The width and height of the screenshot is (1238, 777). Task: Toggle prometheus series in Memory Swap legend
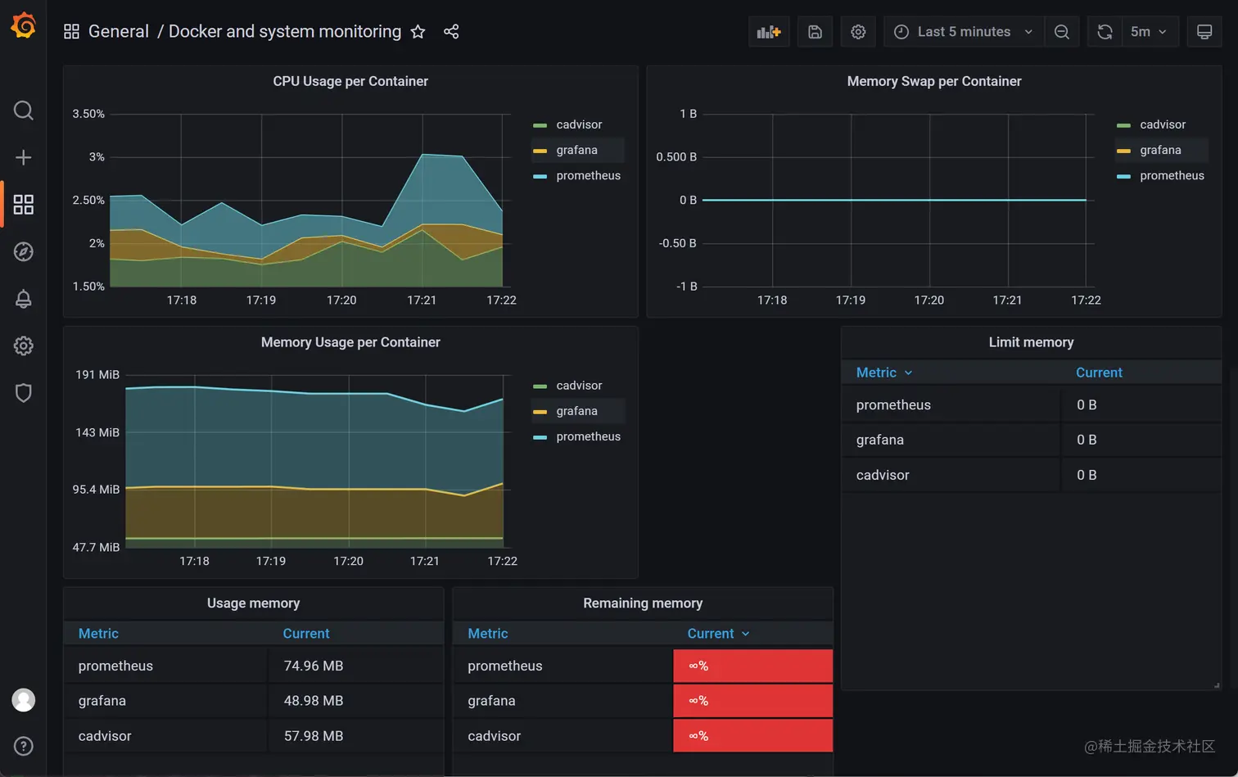tap(1172, 175)
